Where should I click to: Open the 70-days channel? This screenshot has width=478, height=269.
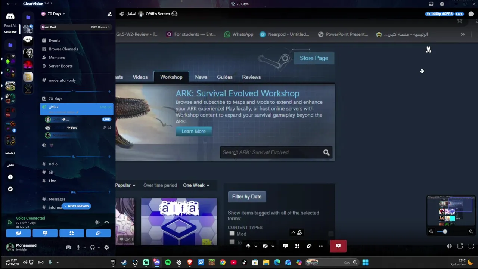55,99
